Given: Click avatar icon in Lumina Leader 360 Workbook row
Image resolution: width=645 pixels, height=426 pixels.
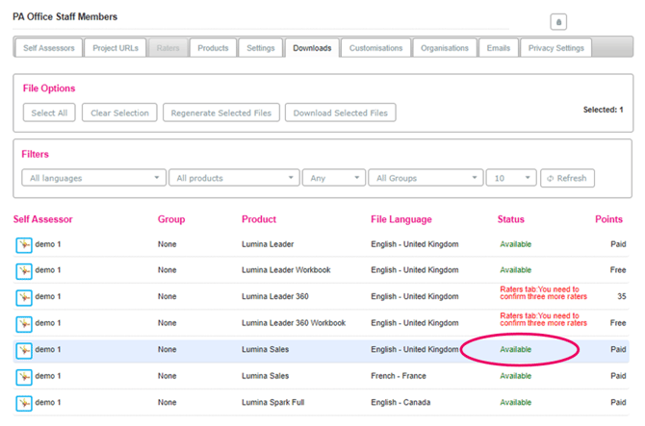Looking at the screenshot, I should [24, 323].
